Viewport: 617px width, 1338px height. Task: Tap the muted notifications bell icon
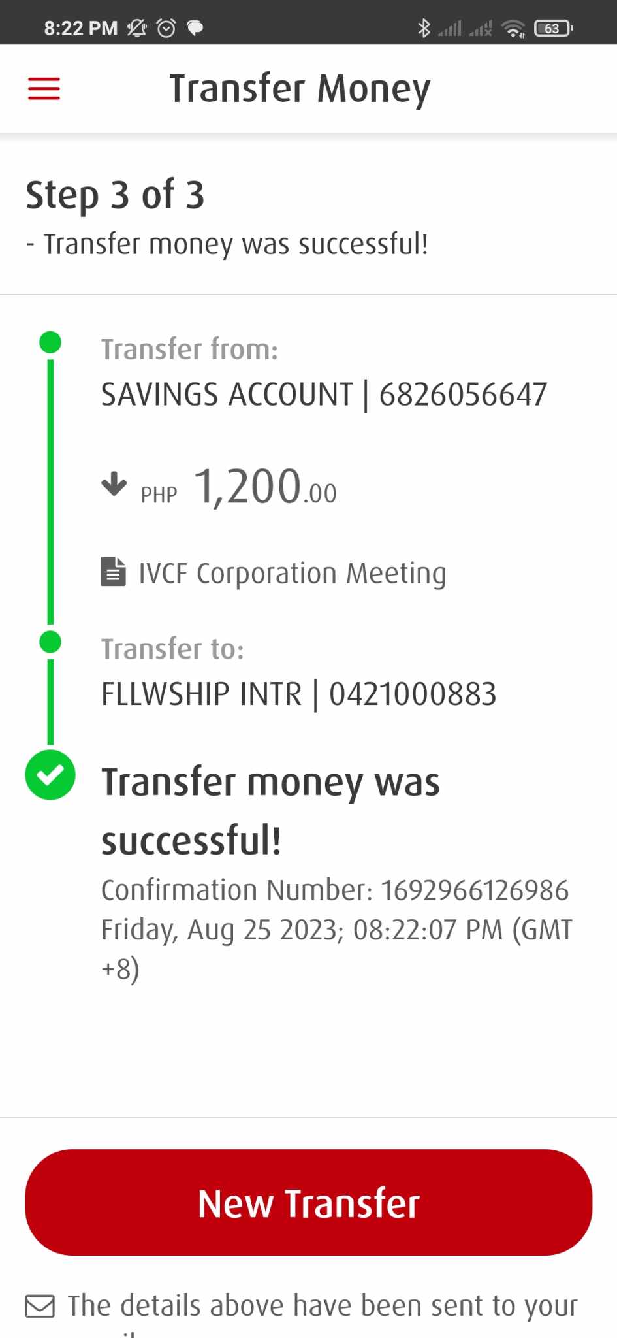[x=137, y=28]
